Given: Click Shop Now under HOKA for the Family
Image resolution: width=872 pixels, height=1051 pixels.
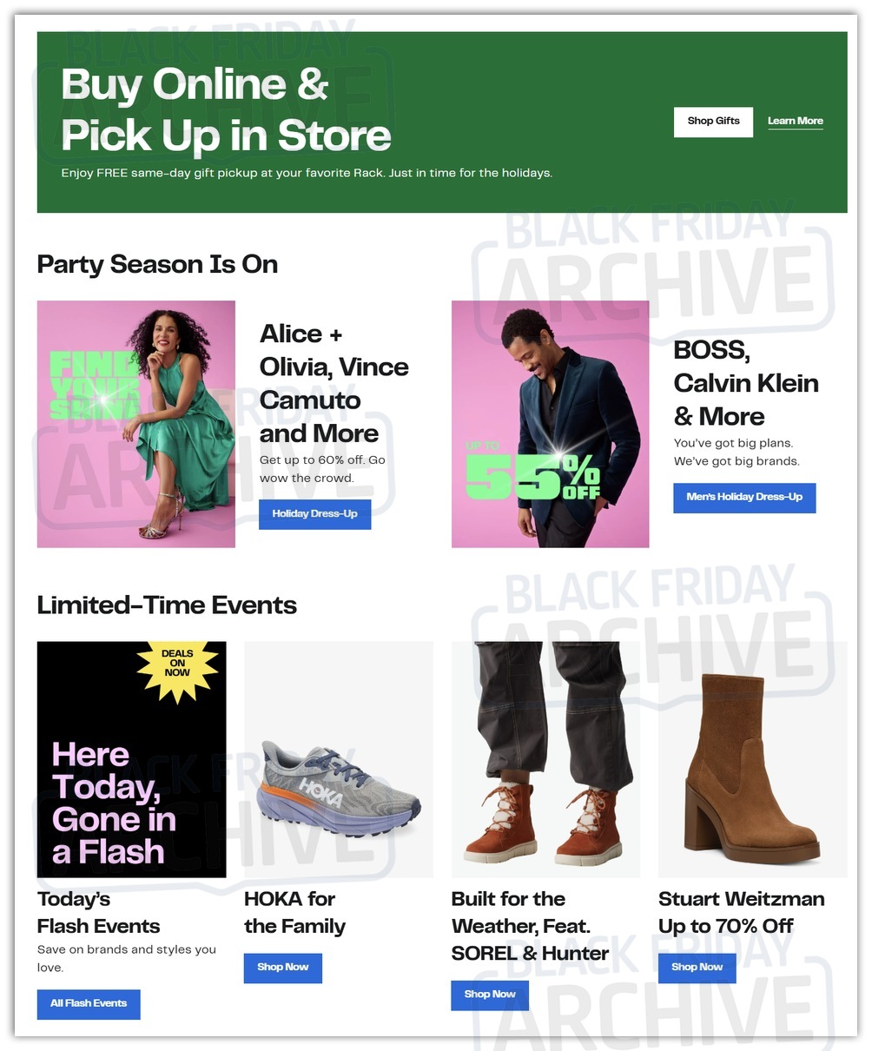Looking at the screenshot, I should (x=282, y=968).
